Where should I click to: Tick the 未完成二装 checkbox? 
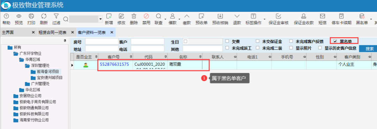[258, 48]
